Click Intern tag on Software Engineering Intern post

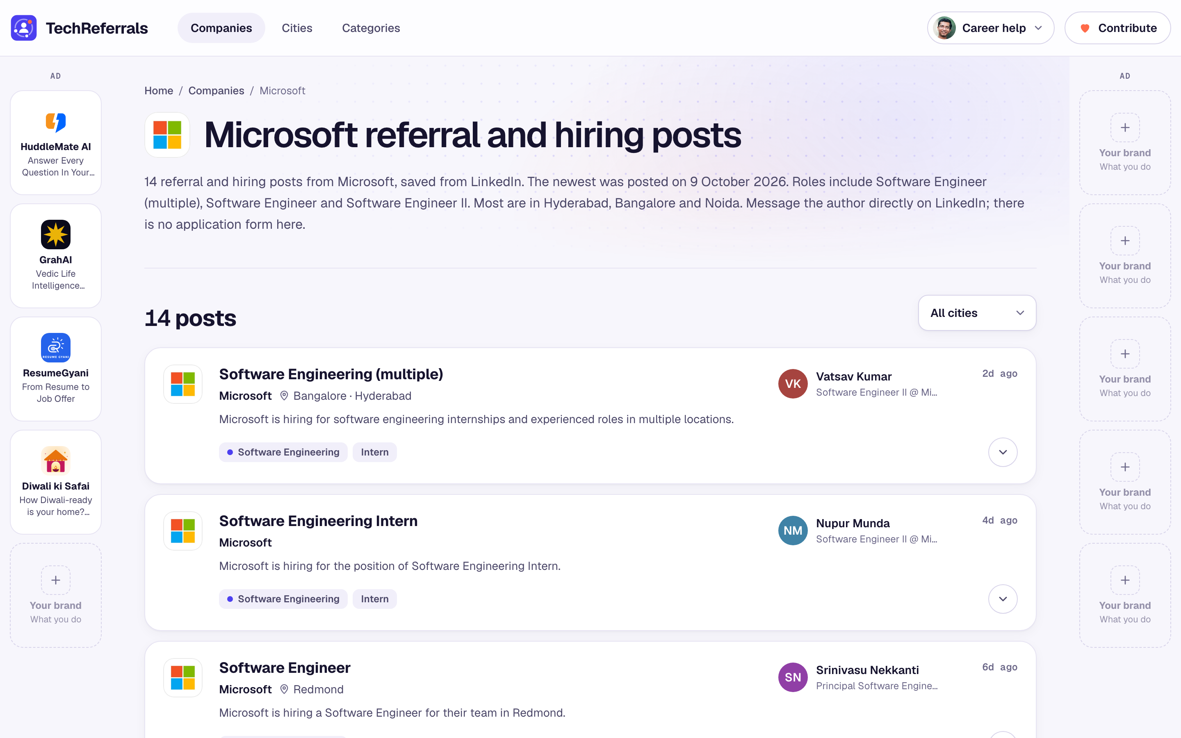click(x=375, y=599)
